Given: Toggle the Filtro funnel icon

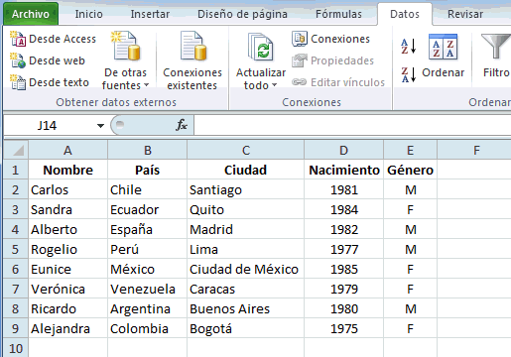Looking at the screenshot, I should [495, 47].
